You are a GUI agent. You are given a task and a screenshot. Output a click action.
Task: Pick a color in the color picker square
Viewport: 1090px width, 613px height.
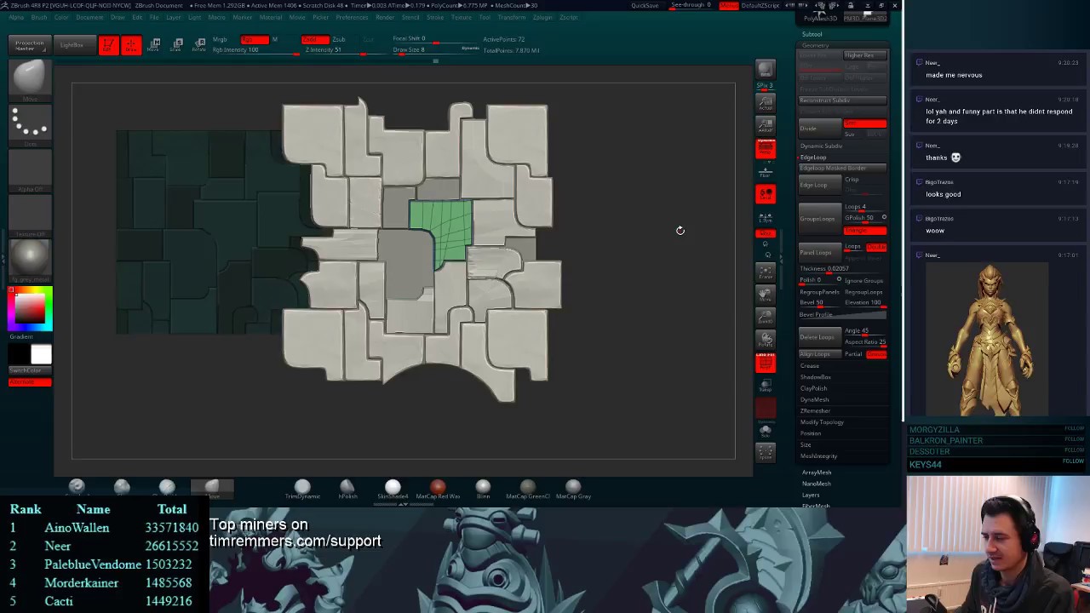click(30, 308)
